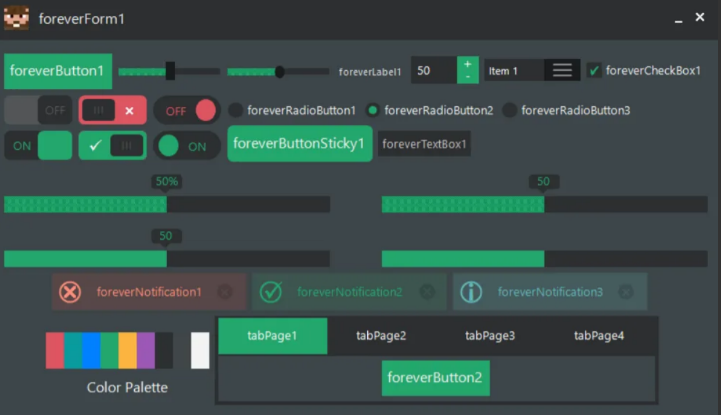This screenshot has height=415, width=721.
Task: Dismiss foreverNotification2 with its close icon
Action: click(x=427, y=292)
